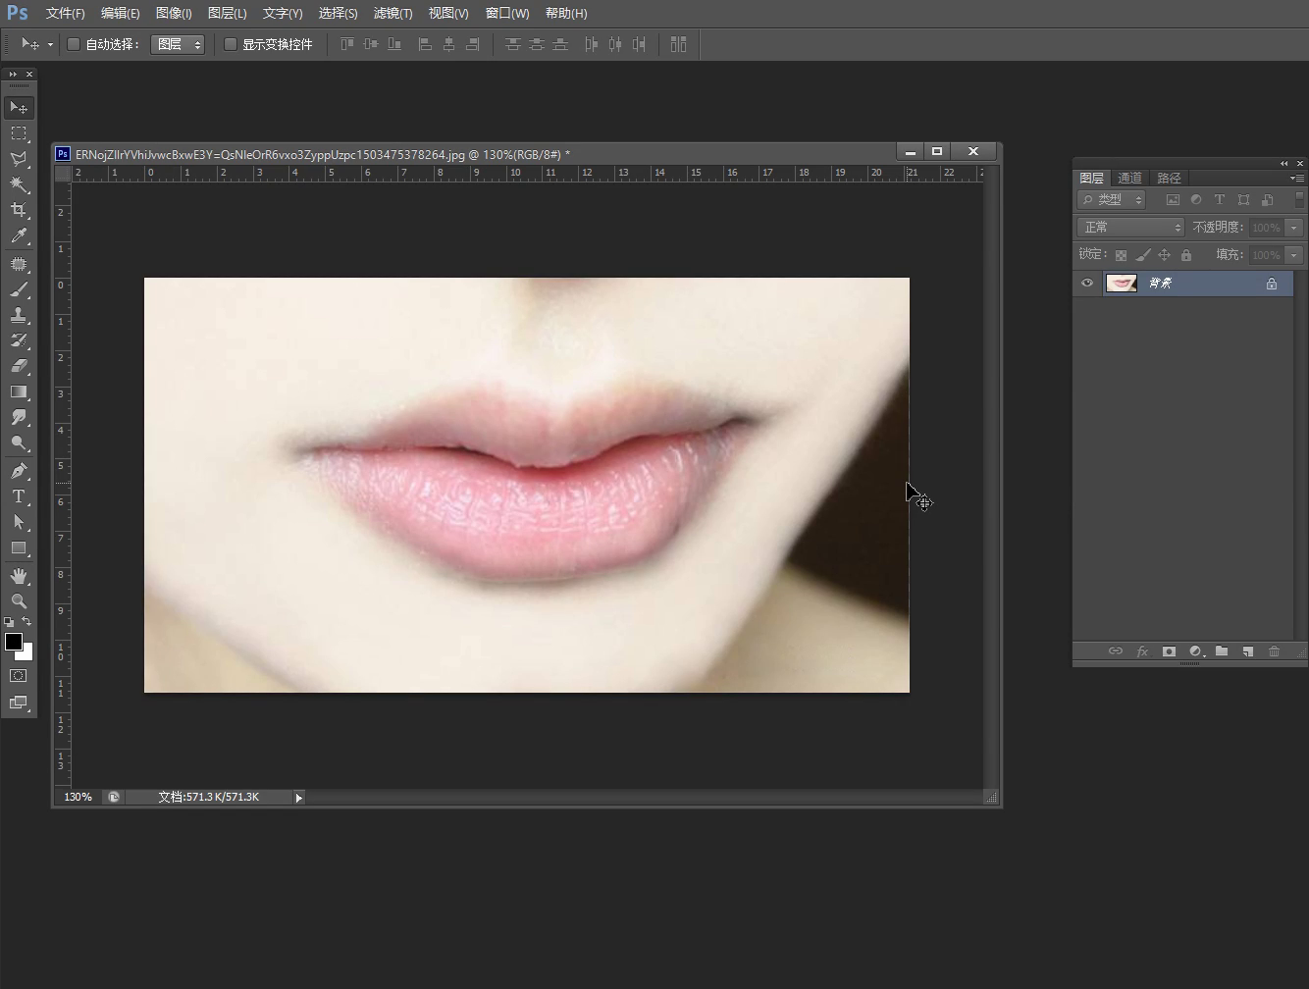Open the 类型 layer filter dropdown
1309x989 pixels.
pos(1112,199)
